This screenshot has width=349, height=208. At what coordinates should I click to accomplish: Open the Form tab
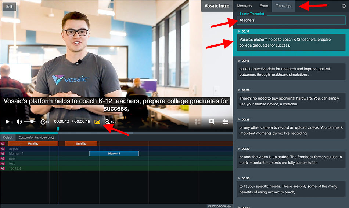264,6
